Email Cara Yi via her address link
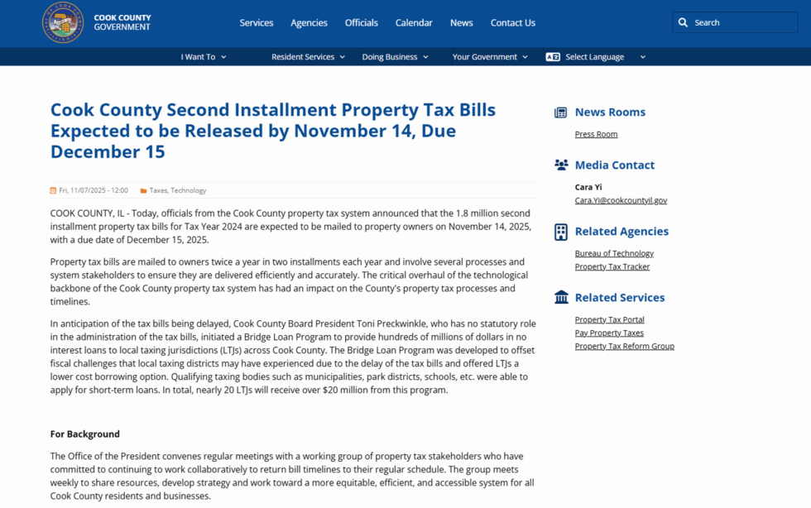 click(621, 199)
